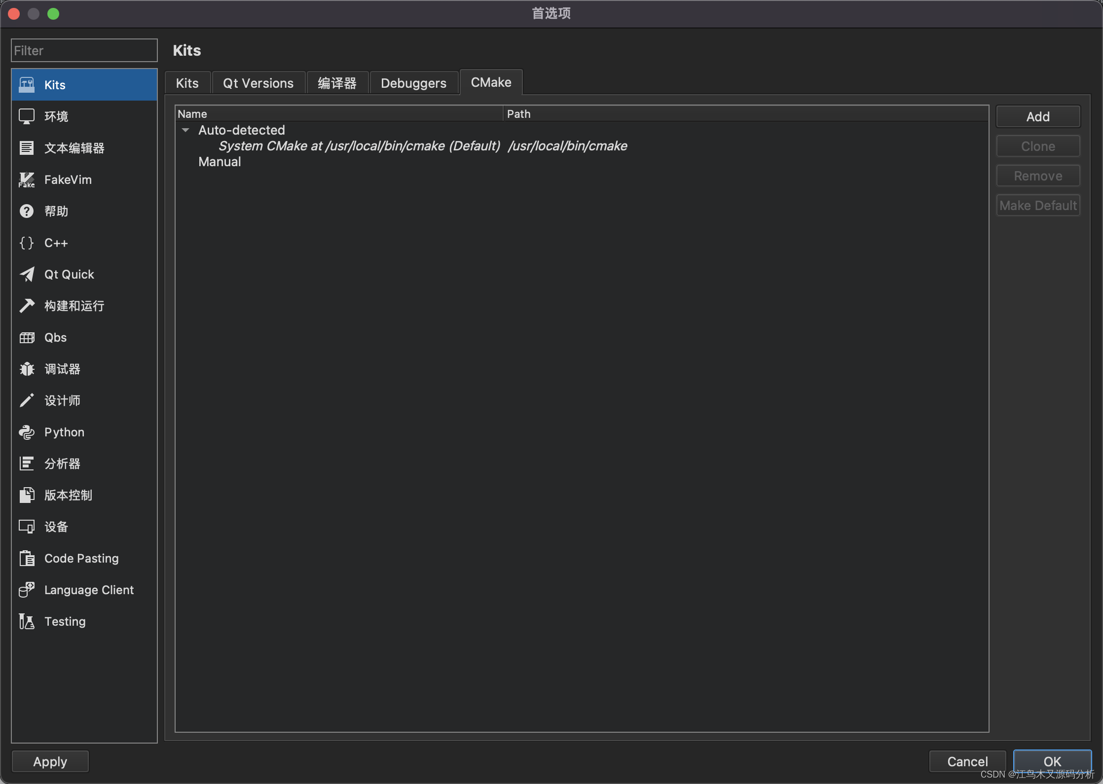Apply the current settings
This screenshot has width=1103, height=784.
pos(50,761)
